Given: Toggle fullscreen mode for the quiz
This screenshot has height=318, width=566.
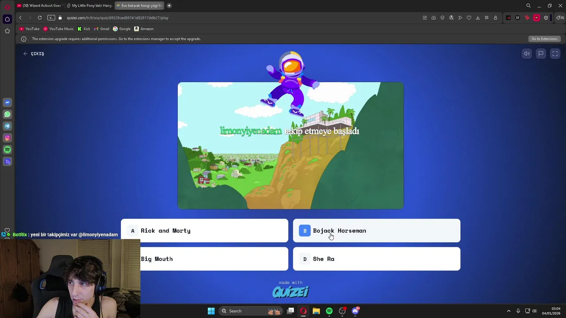Looking at the screenshot, I should click(555, 53).
